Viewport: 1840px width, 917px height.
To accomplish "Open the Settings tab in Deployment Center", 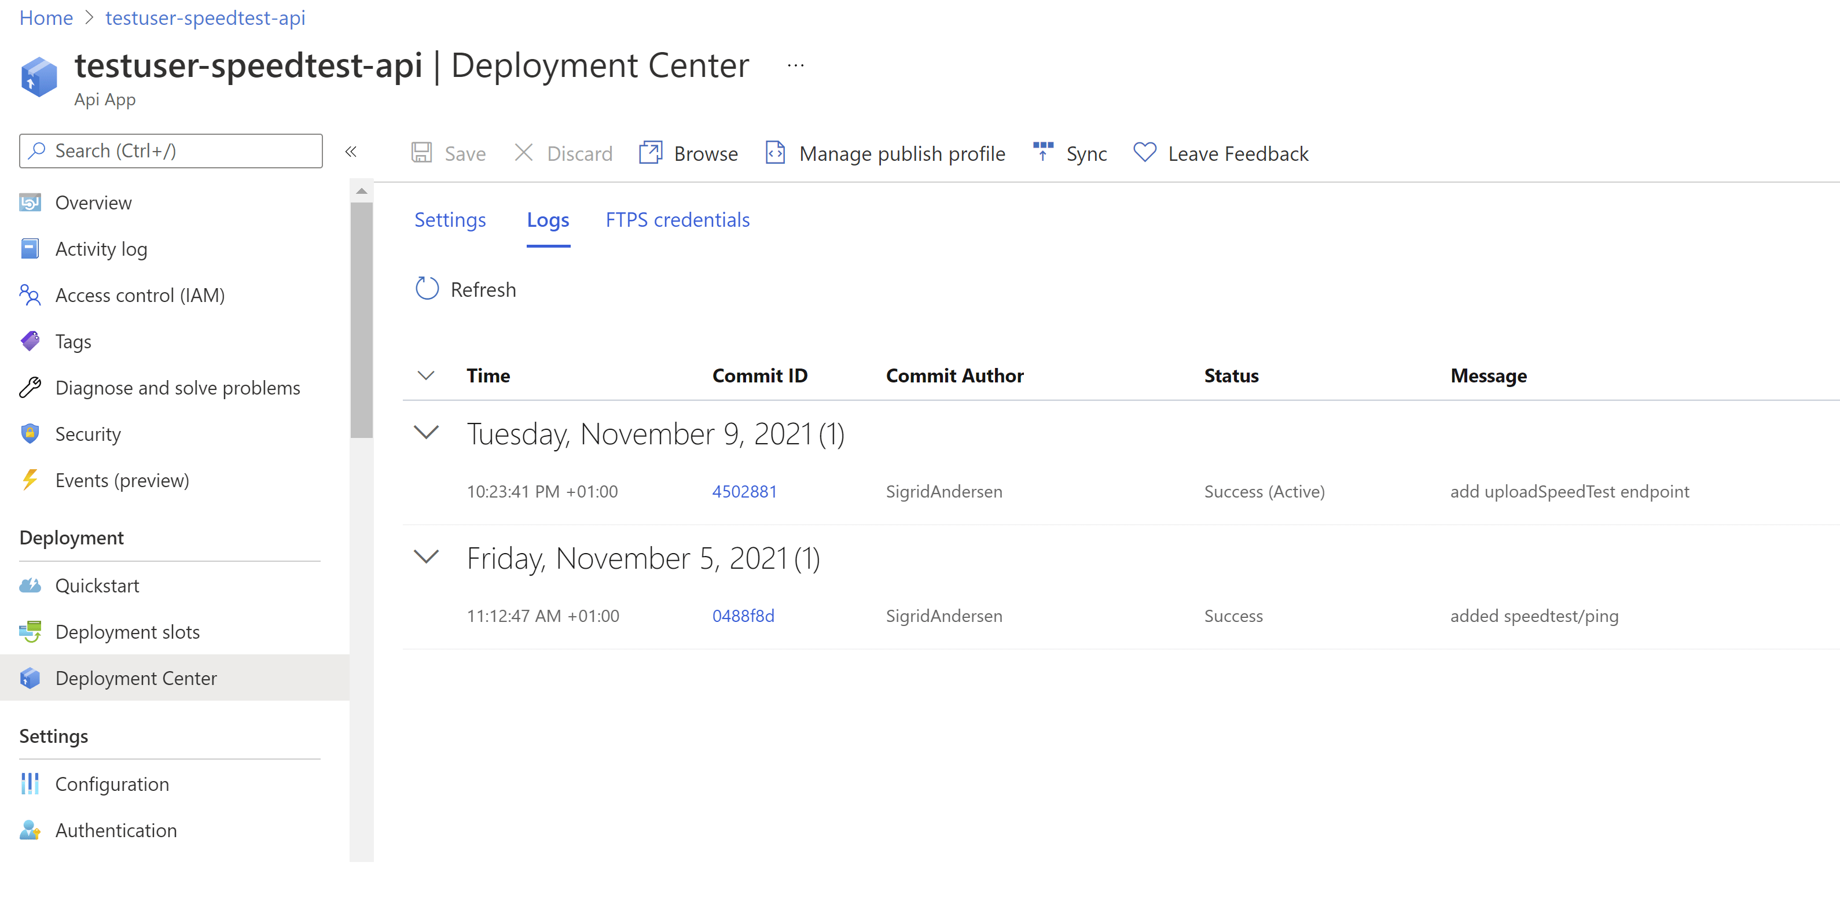I will pyautogui.click(x=450, y=220).
